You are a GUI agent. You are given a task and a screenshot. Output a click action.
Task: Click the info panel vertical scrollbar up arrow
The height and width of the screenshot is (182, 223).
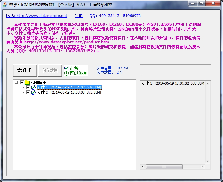(x=208, y=84)
